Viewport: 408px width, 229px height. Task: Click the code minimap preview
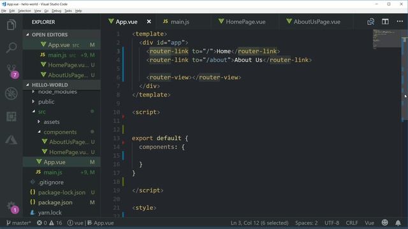[x=387, y=39]
